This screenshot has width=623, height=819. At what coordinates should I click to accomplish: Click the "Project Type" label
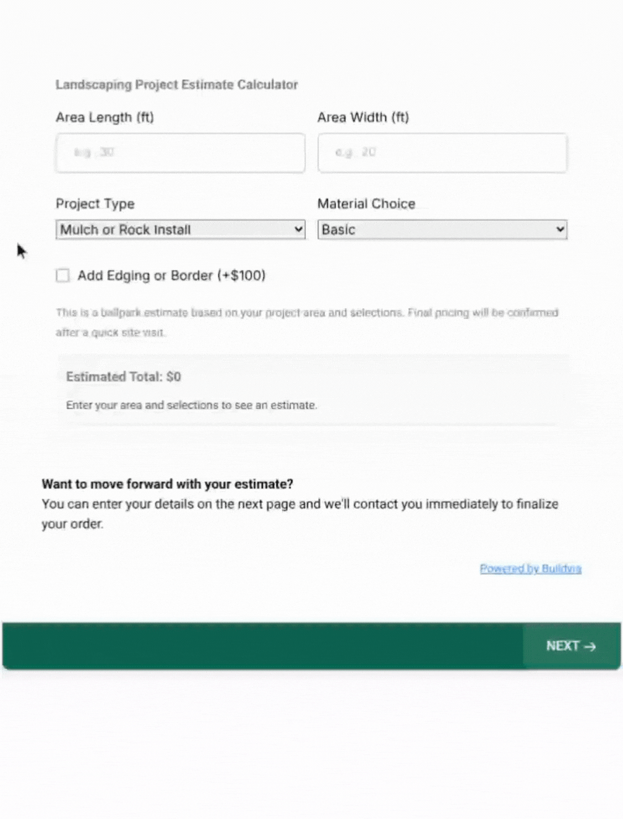click(x=95, y=204)
